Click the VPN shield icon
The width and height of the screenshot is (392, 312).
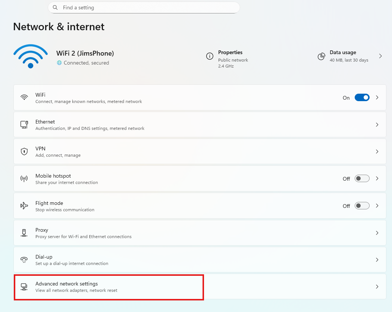coord(24,152)
